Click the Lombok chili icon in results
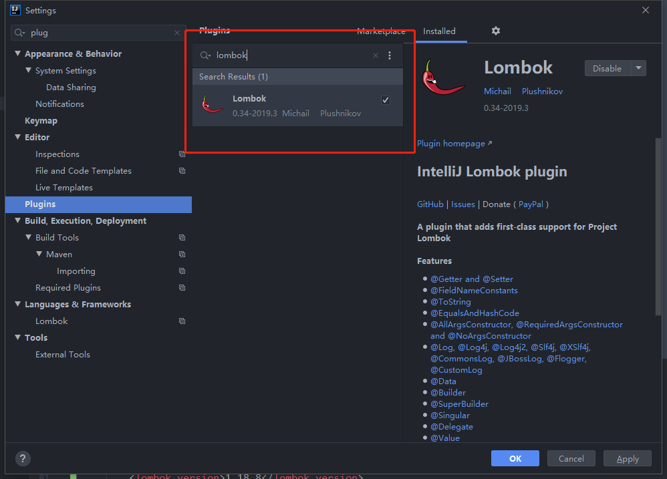 tap(212, 104)
